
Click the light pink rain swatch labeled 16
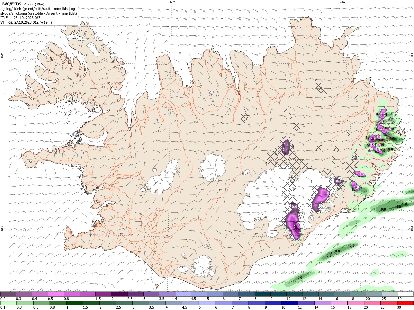click(339, 303)
